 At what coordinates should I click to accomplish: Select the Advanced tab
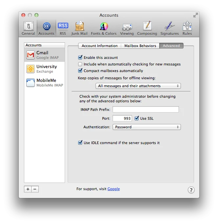171,46
